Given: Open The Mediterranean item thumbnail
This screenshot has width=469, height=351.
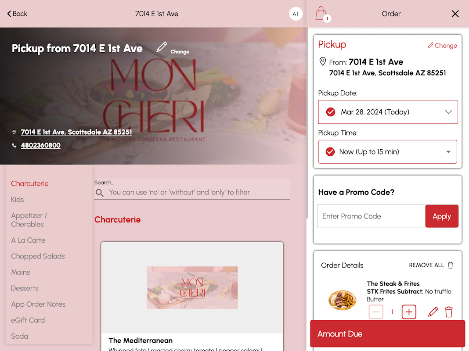Looking at the screenshot, I should [192, 287].
